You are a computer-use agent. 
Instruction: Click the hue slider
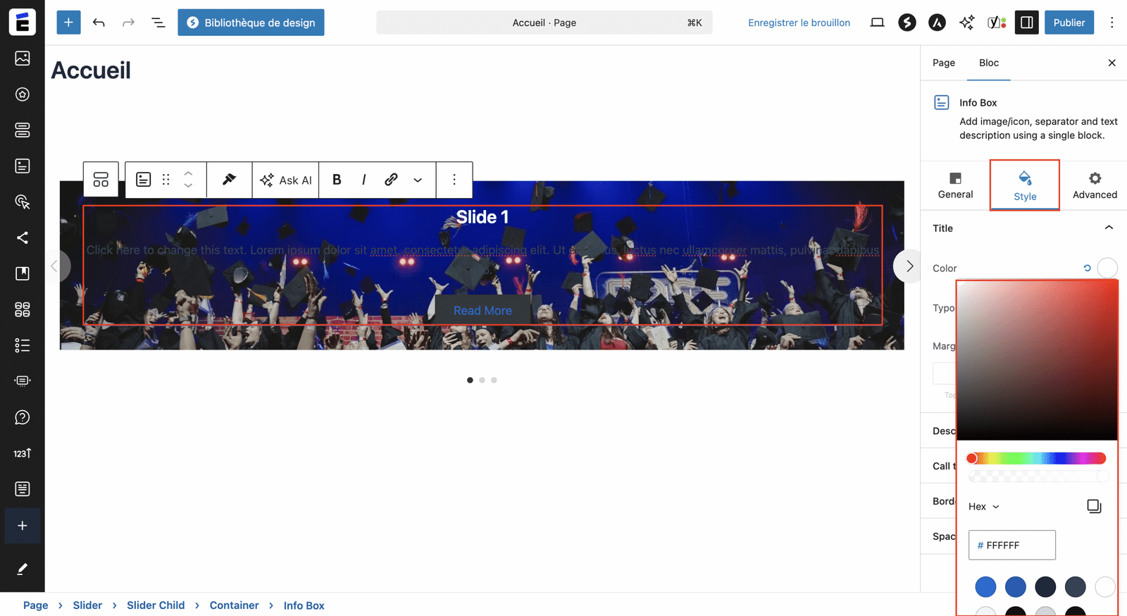click(1037, 458)
